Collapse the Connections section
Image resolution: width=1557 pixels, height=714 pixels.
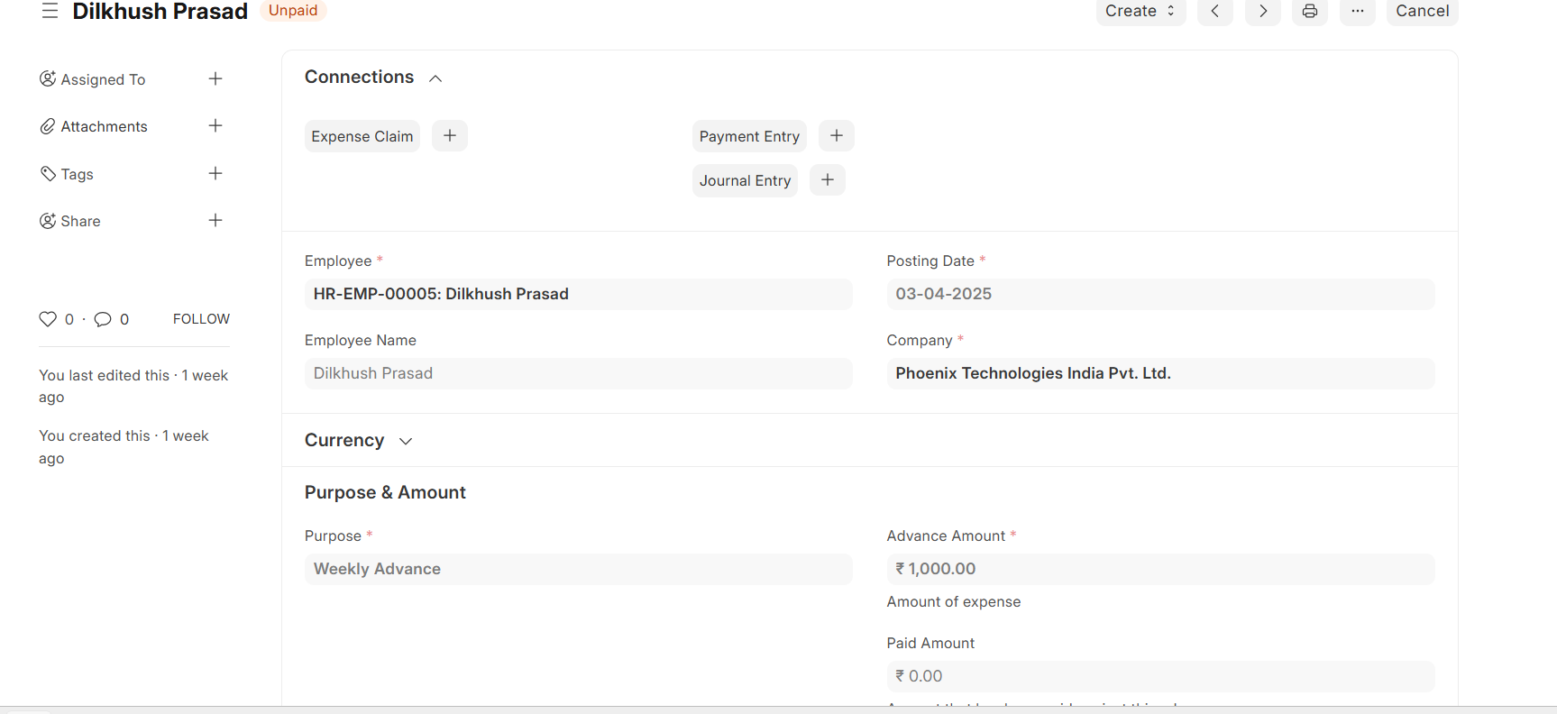point(435,78)
